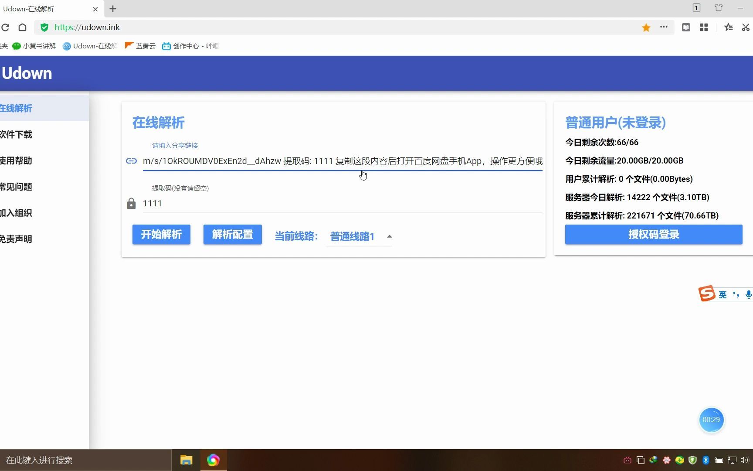
Task: Go to browser home page icon
Action: pos(22,27)
